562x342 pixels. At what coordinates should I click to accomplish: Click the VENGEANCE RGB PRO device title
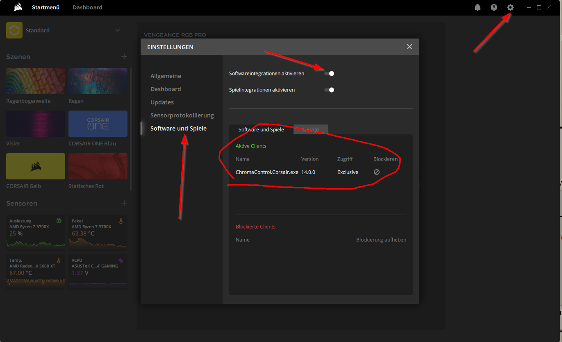tap(175, 35)
